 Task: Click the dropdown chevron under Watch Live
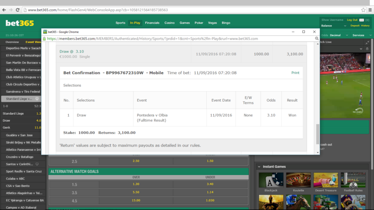361,49
